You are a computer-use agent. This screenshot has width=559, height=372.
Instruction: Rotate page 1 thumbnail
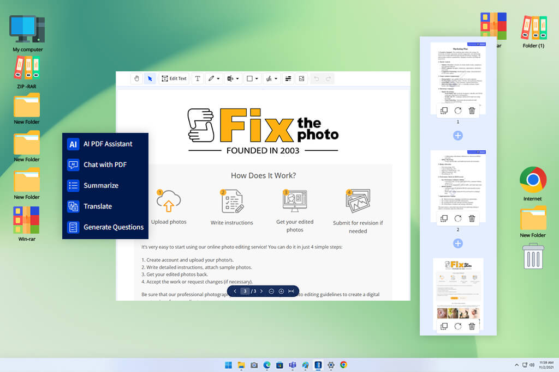pos(458,111)
